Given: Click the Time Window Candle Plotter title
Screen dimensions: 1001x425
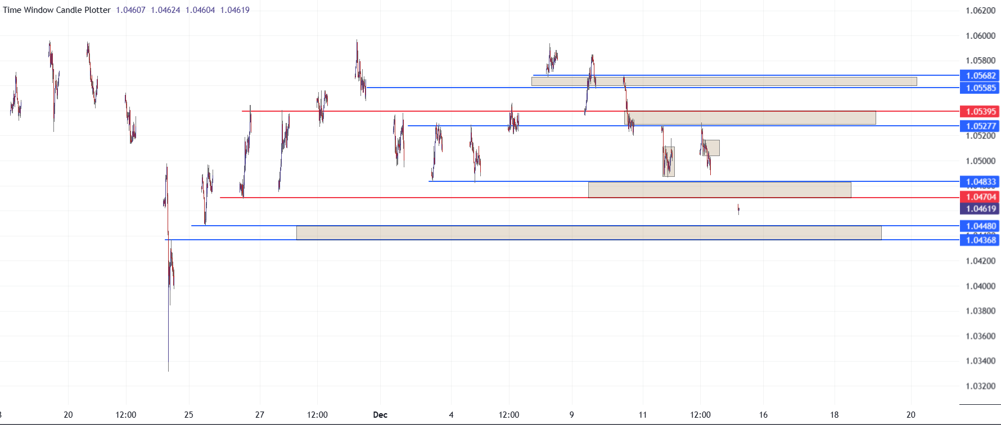Looking at the screenshot, I should pos(57,10).
